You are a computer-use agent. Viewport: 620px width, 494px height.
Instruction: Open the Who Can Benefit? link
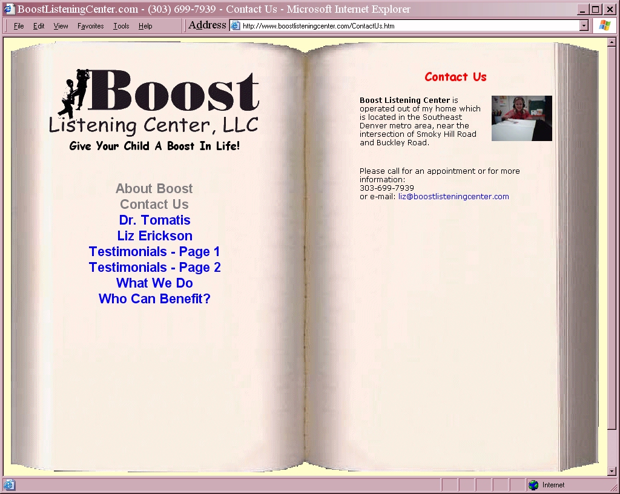coord(154,299)
